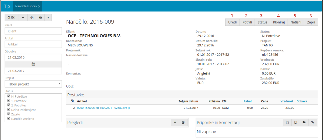The image size is (323, 140).
Task: Open the calendar date range picker
Action: click(33, 64)
